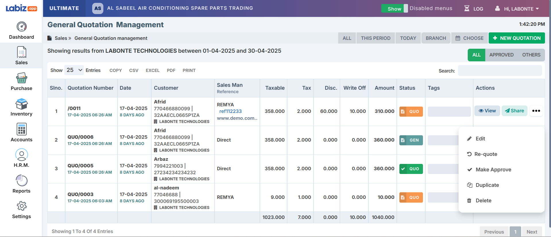The width and height of the screenshot is (551, 237).
Task: Click the Search input field
Action: pos(500,70)
